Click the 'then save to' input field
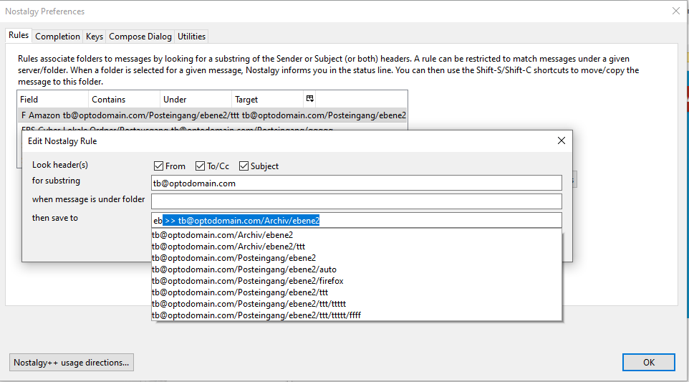 tap(357, 220)
